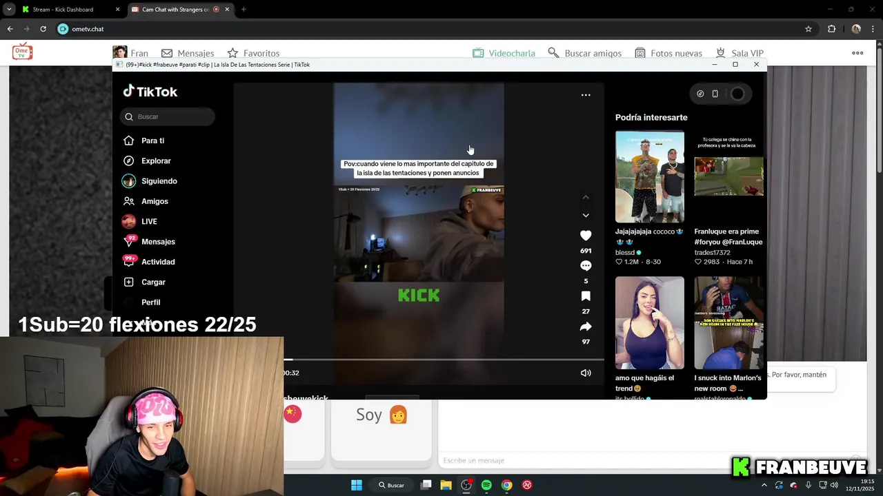Open Windows Start menu

[357, 485]
